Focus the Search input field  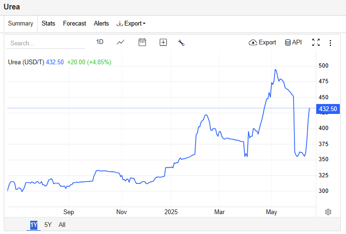click(45, 43)
